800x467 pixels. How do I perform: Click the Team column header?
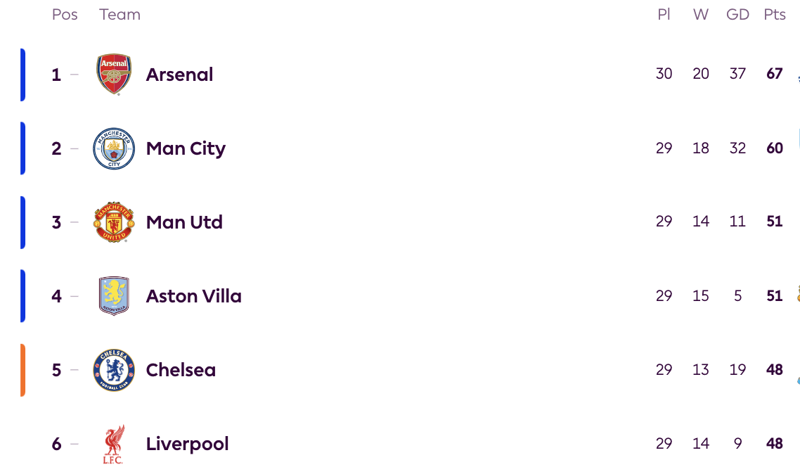tap(120, 15)
